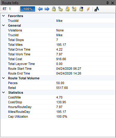116x138 pixels.
Task: Select the Total Layover Time label
Action: 21,64
